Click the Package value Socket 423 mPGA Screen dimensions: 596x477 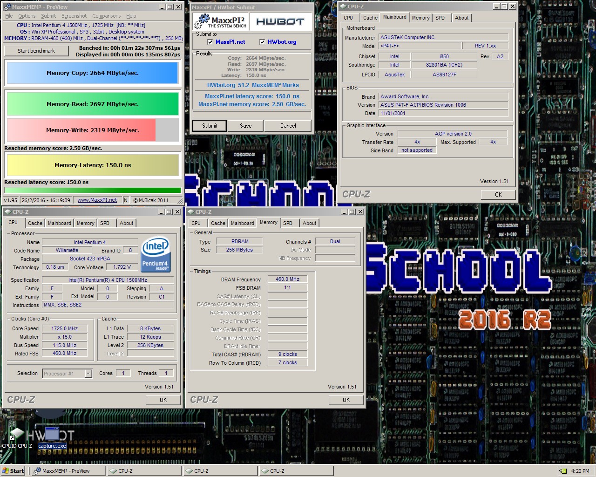(x=90, y=259)
